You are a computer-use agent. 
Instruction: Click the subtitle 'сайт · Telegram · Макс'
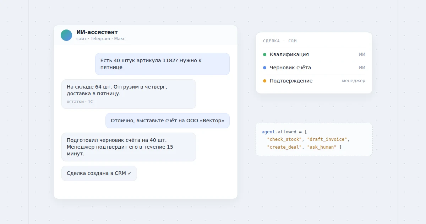coord(101,39)
